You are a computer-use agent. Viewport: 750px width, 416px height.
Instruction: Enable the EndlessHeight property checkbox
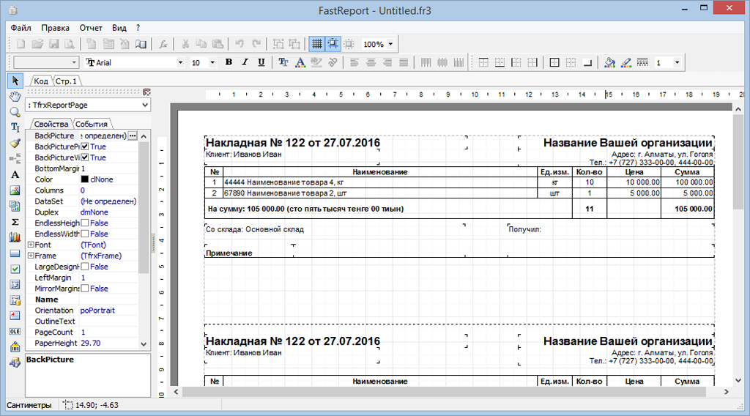[84, 223]
